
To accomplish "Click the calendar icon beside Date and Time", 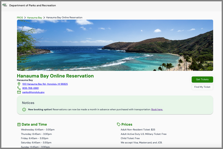I will coord(19,124).
